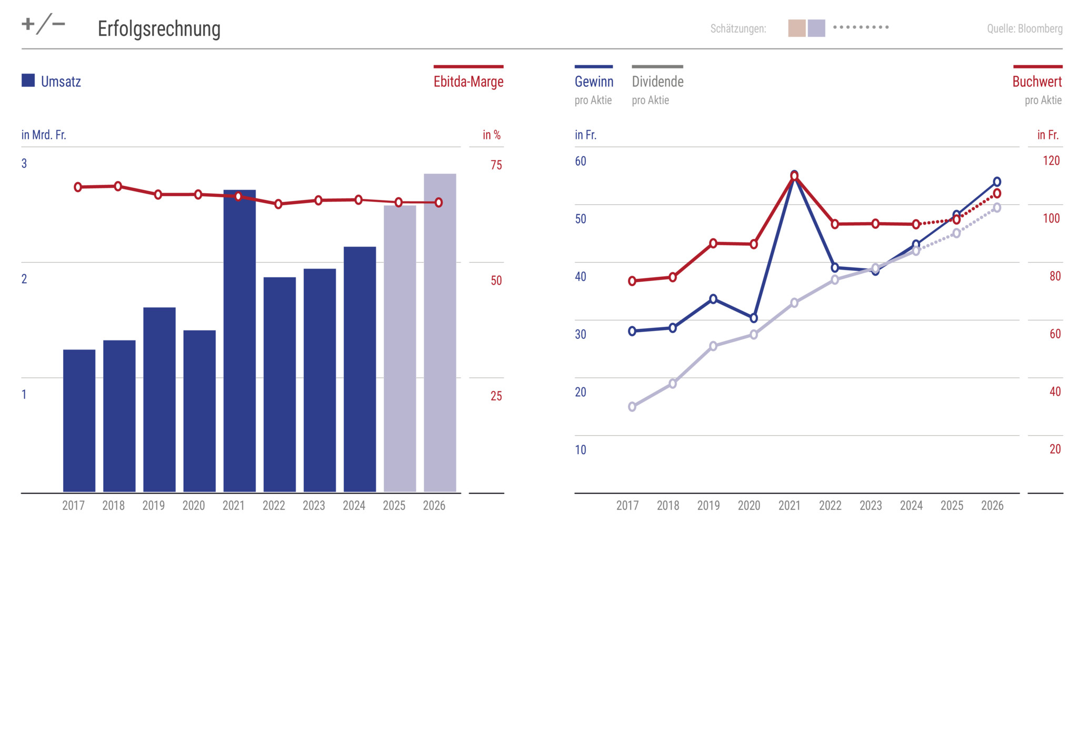Click the 2026 Gewinn data point
Viewport: 1078px width, 732px height.
click(x=996, y=182)
